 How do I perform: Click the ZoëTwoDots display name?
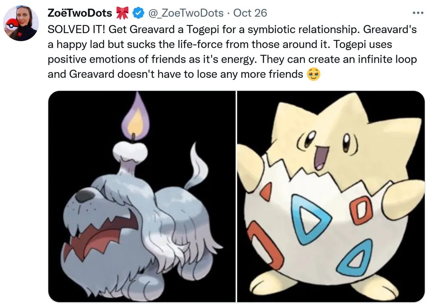pos(80,13)
